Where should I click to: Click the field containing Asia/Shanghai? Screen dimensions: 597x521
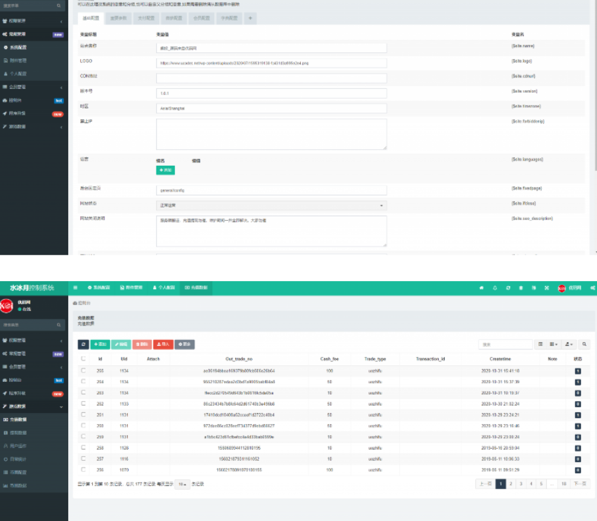272,109
